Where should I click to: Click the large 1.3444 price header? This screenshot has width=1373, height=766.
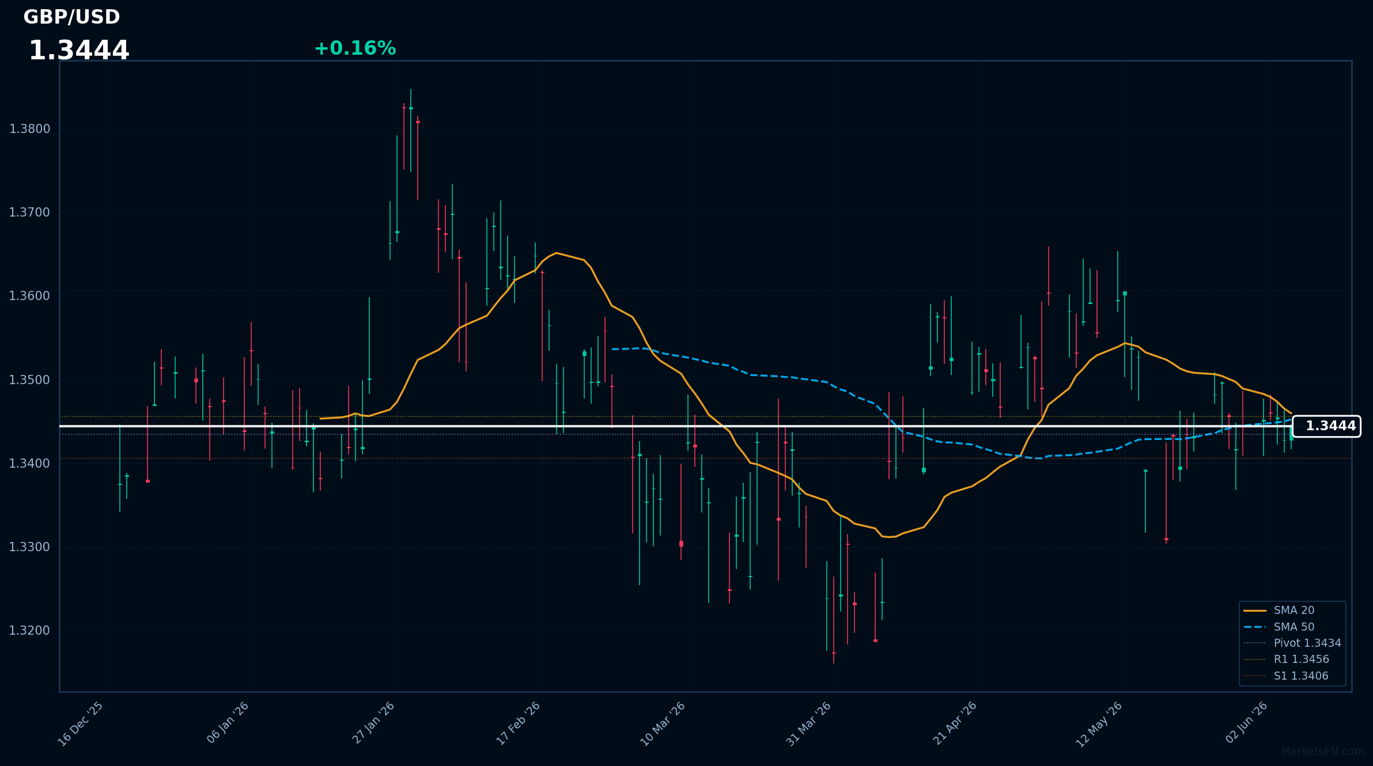pos(79,51)
